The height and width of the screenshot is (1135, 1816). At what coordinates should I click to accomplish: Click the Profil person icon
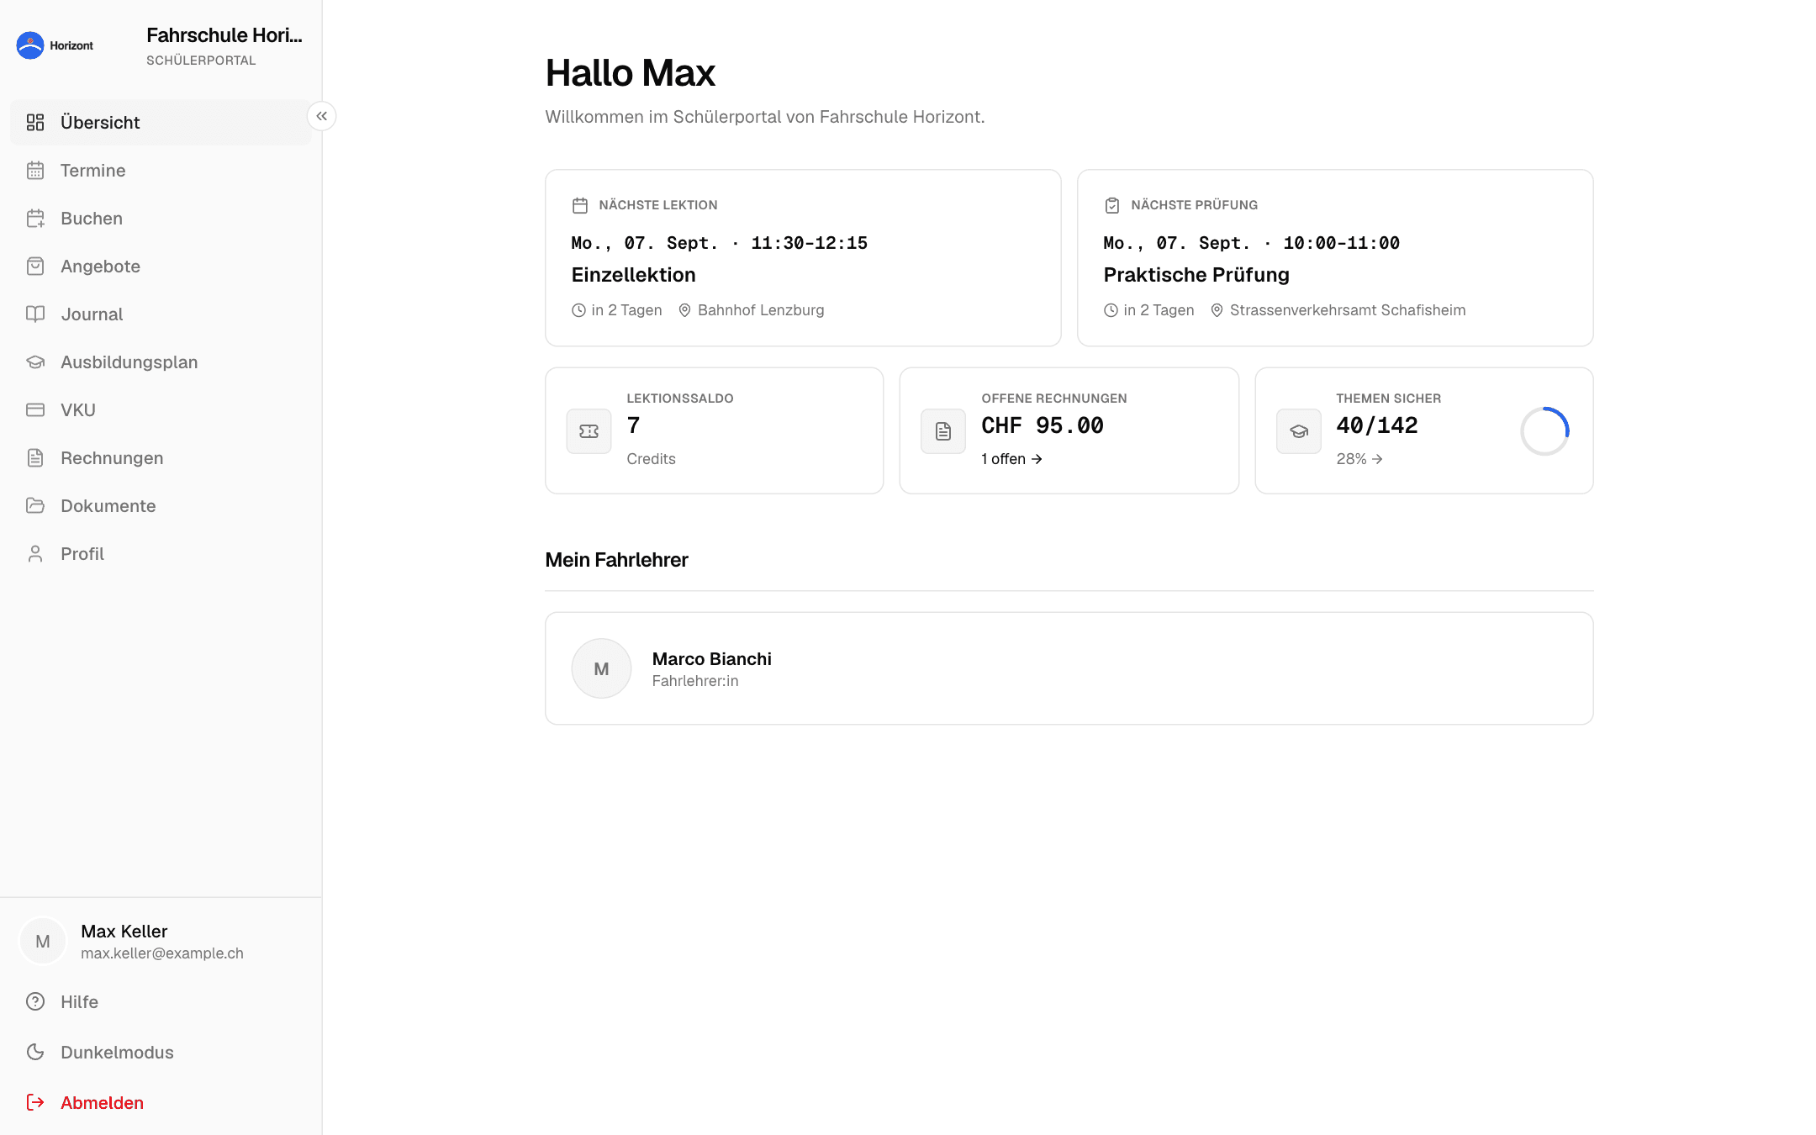(35, 554)
